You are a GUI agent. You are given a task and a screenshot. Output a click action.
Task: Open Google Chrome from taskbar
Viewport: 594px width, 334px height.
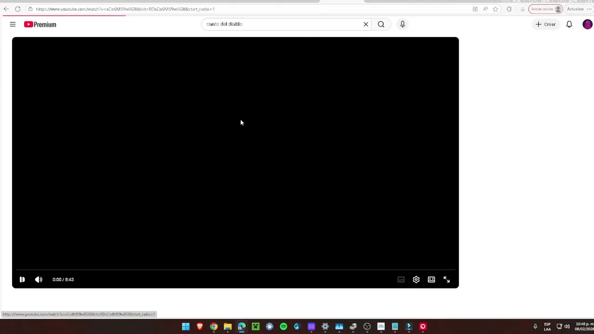(x=213, y=327)
